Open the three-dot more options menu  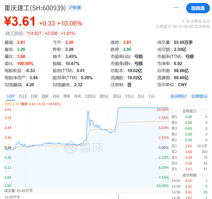pos(176,8)
